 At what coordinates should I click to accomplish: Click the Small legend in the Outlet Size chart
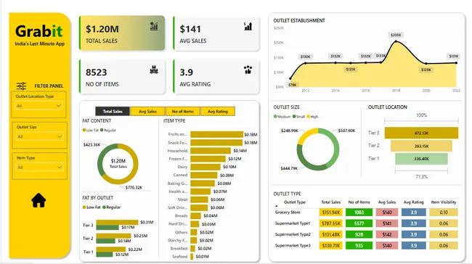pos(298,117)
